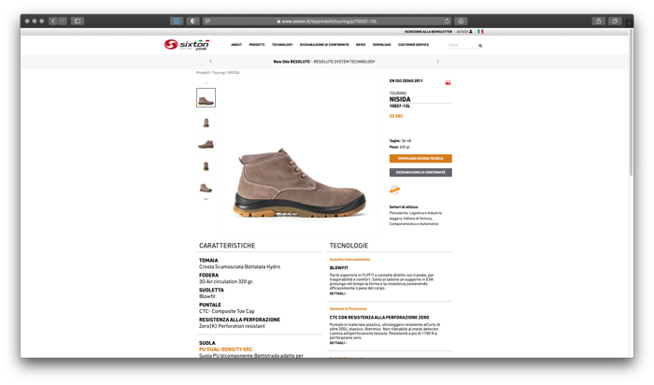Open the Reader view icon in address bar
The width and height of the screenshot is (654, 385).
[x=207, y=21]
